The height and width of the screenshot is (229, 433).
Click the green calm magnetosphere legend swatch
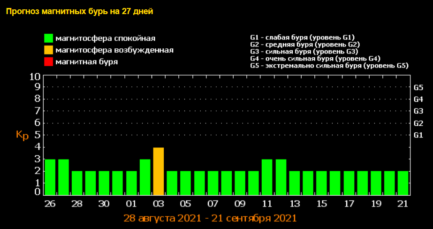pos(48,38)
